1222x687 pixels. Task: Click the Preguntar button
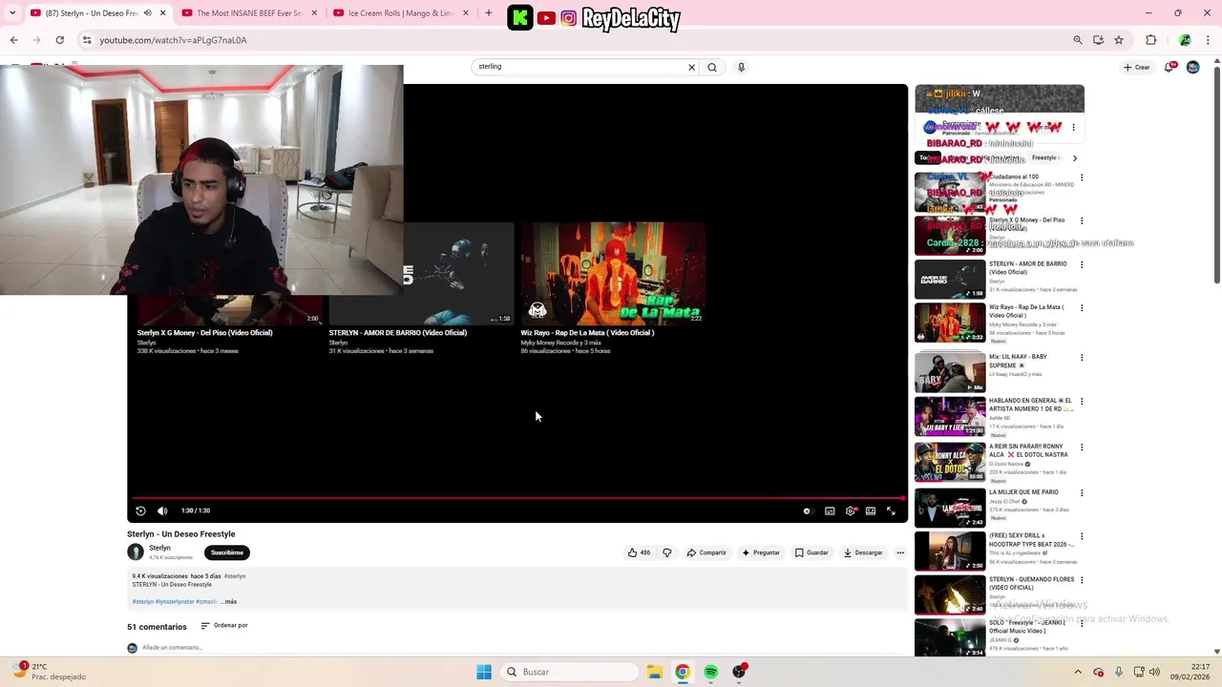pyautogui.click(x=761, y=552)
